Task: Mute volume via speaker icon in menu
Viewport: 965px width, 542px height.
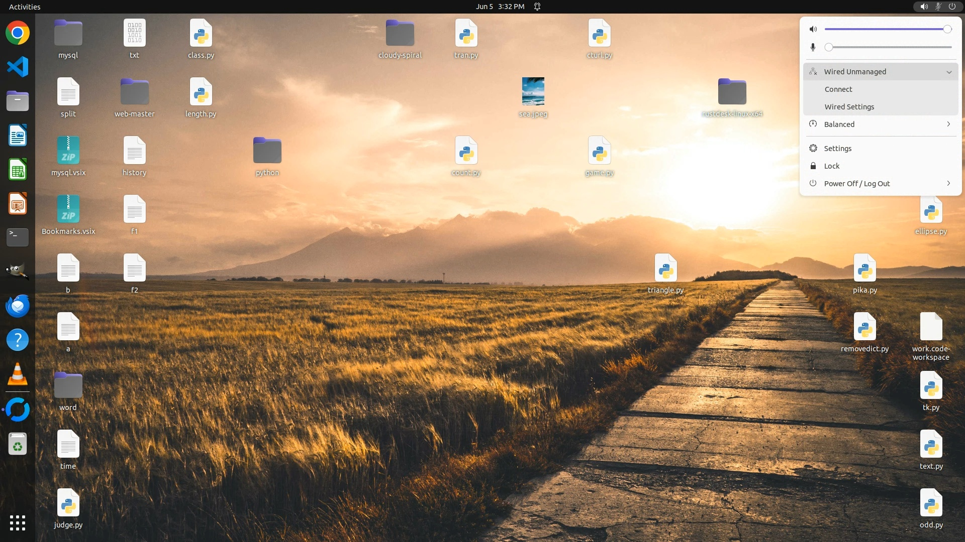Action: [813, 29]
